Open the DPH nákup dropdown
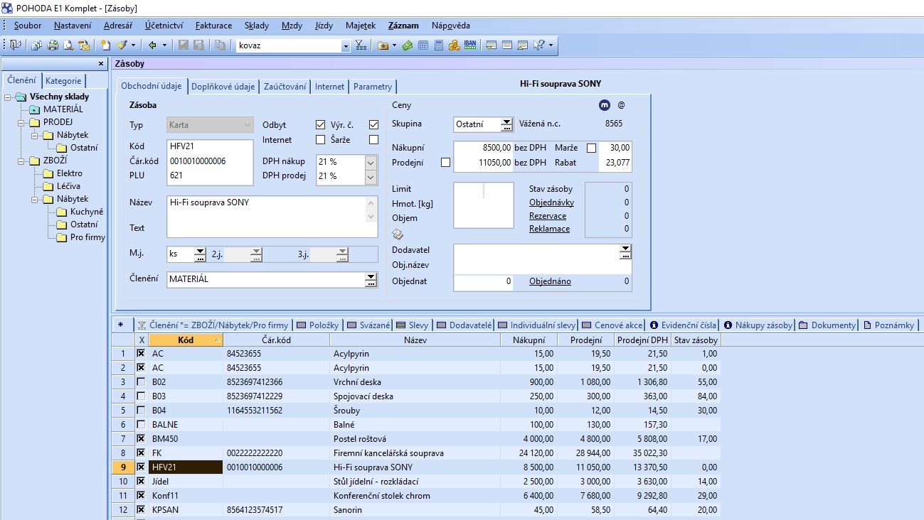Image resolution: width=924 pixels, height=520 pixels. (370, 162)
